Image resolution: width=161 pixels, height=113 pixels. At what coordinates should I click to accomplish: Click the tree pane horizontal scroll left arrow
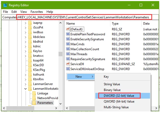(4, 108)
